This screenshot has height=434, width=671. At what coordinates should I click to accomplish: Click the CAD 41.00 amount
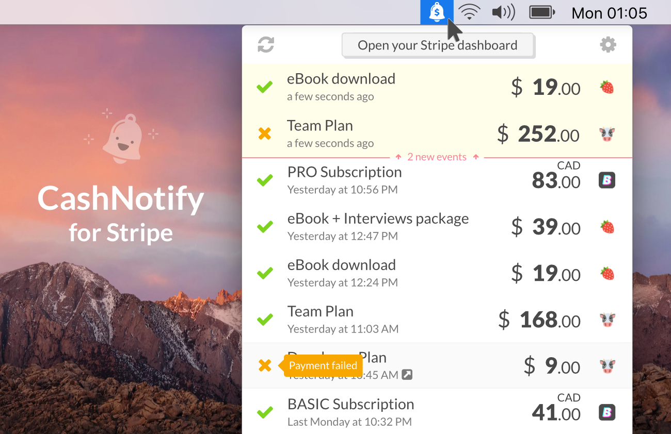point(556,408)
